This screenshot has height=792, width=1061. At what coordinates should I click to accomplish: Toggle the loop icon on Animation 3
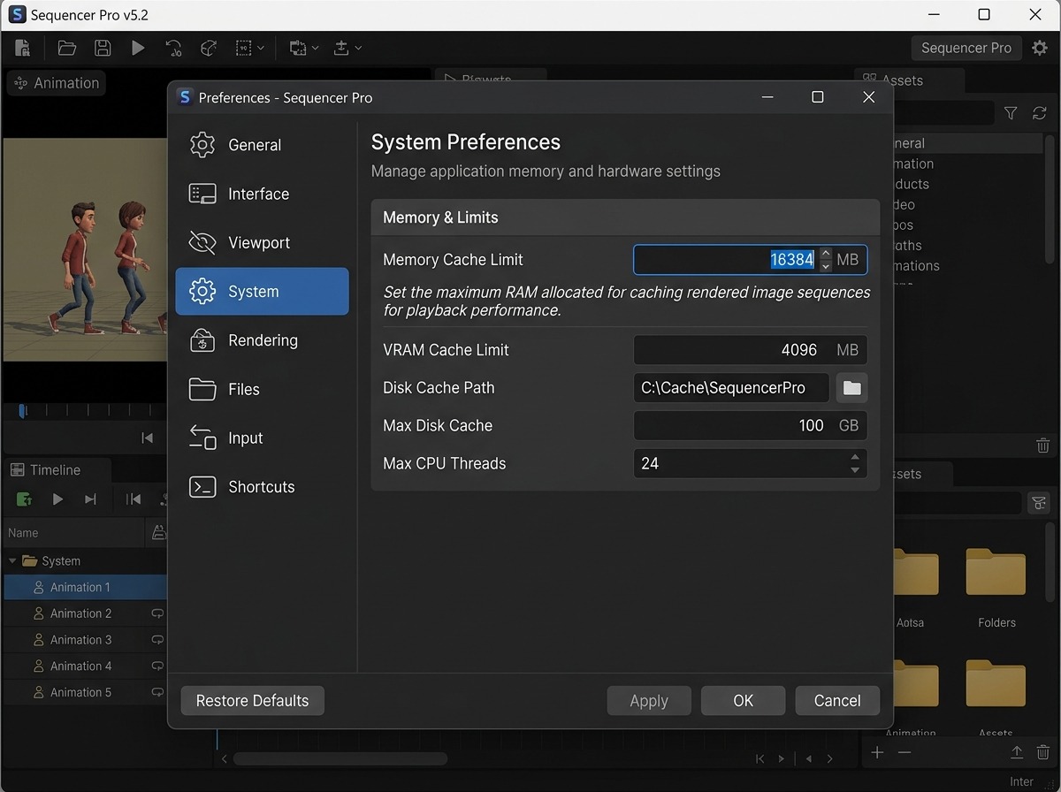(157, 640)
